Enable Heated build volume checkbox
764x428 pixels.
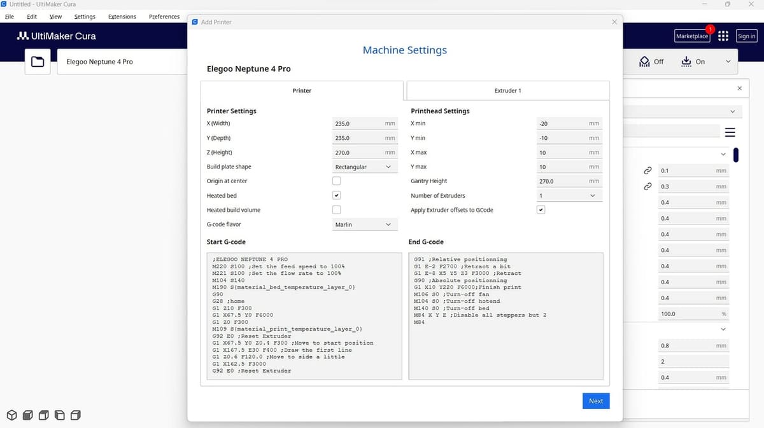(336, 210)
